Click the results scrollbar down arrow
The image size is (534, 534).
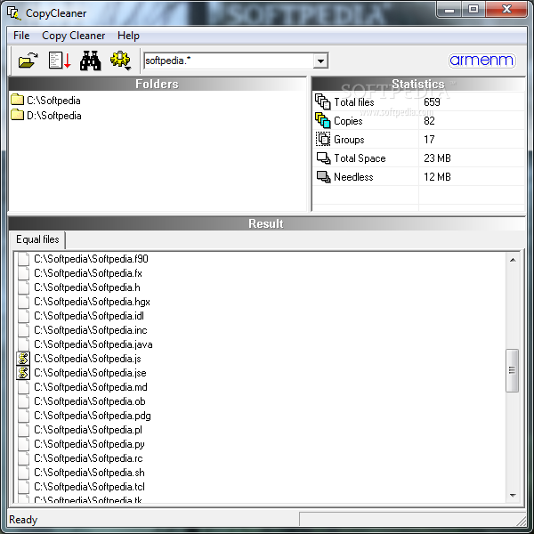pos(513,496)
